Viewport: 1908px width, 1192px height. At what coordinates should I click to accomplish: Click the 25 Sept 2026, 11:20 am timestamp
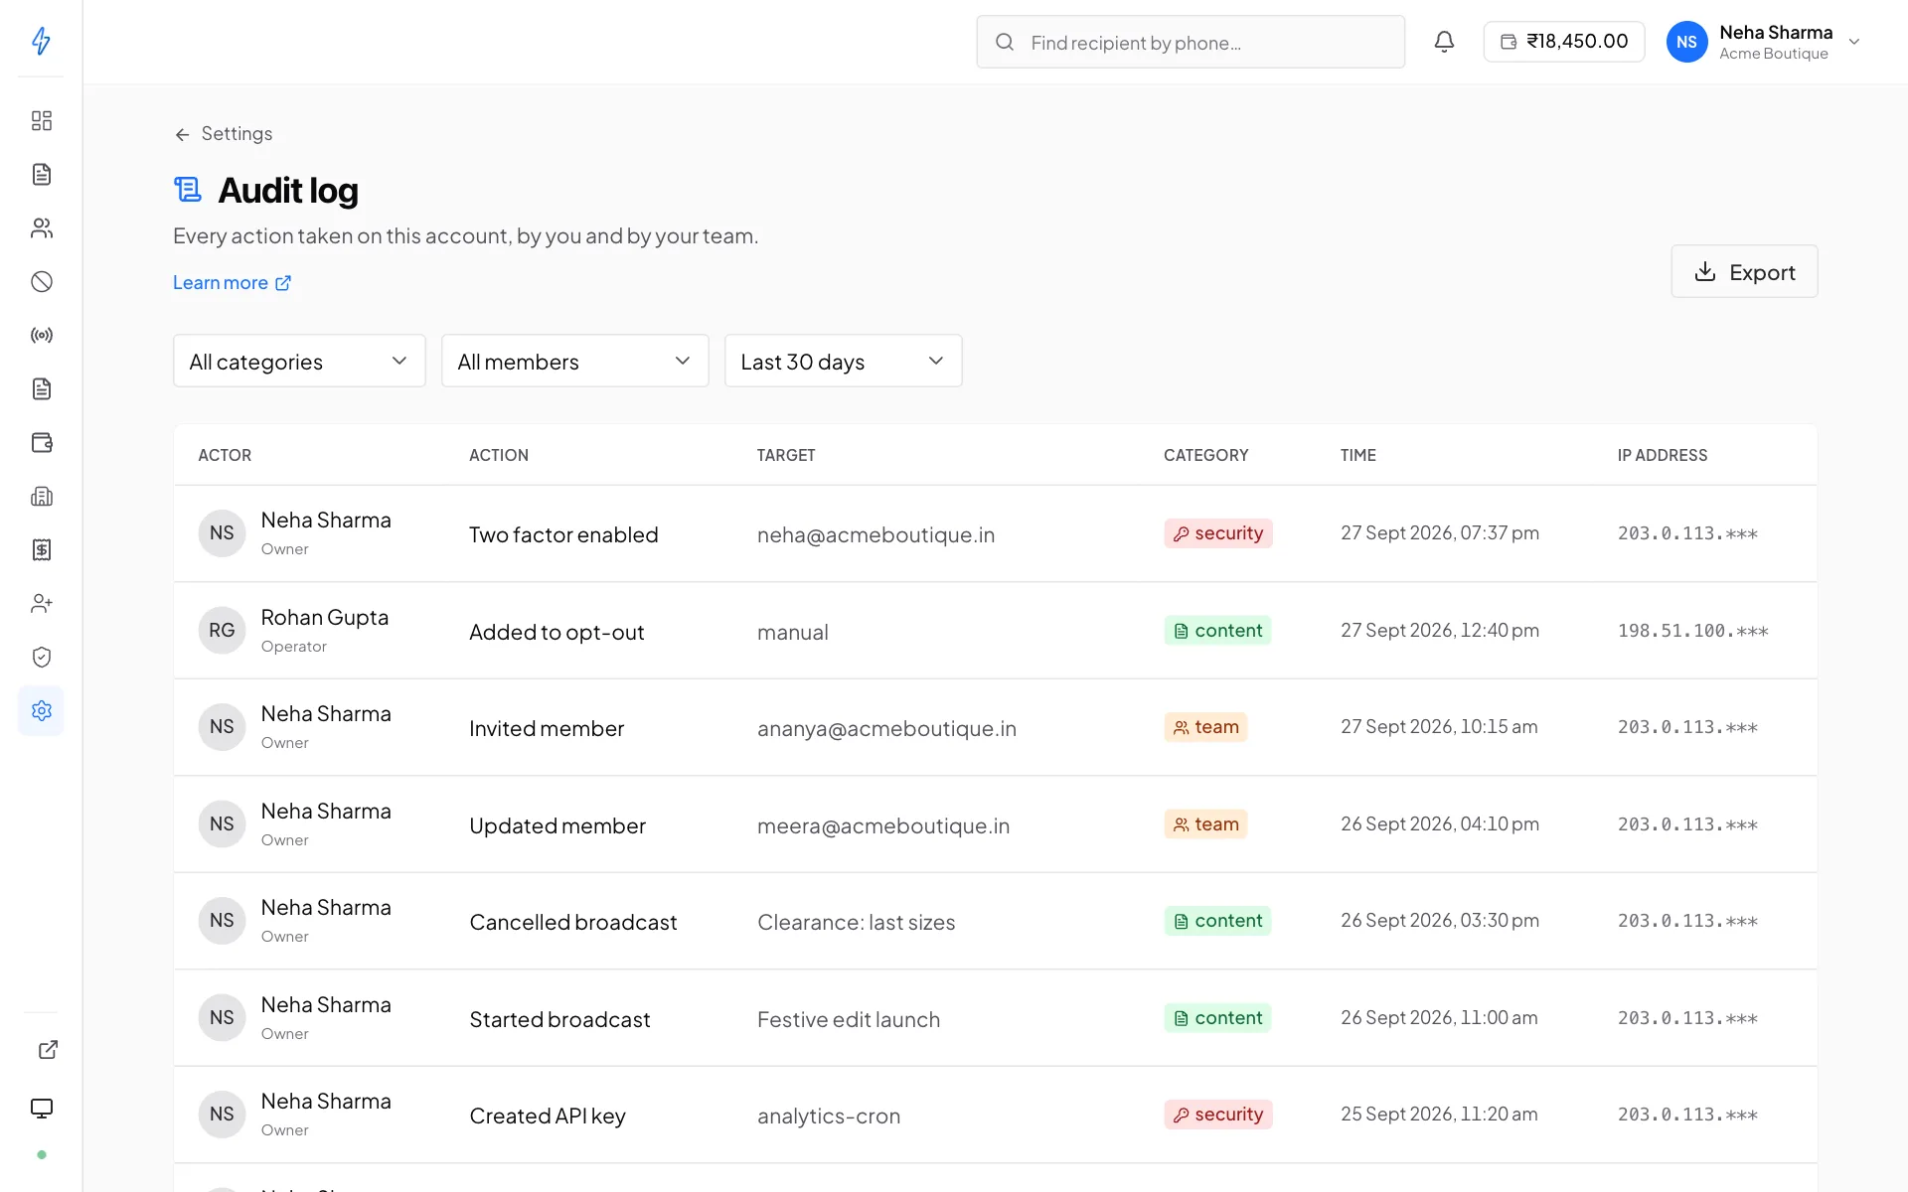[x=1439, y=1115]
